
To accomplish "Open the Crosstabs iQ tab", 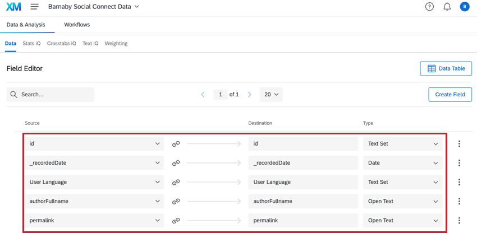I will pos(62,44).
